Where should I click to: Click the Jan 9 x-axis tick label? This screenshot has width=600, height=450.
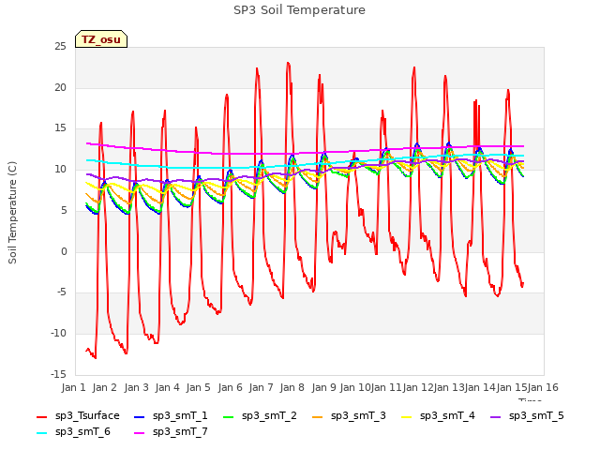pos(323,387)
